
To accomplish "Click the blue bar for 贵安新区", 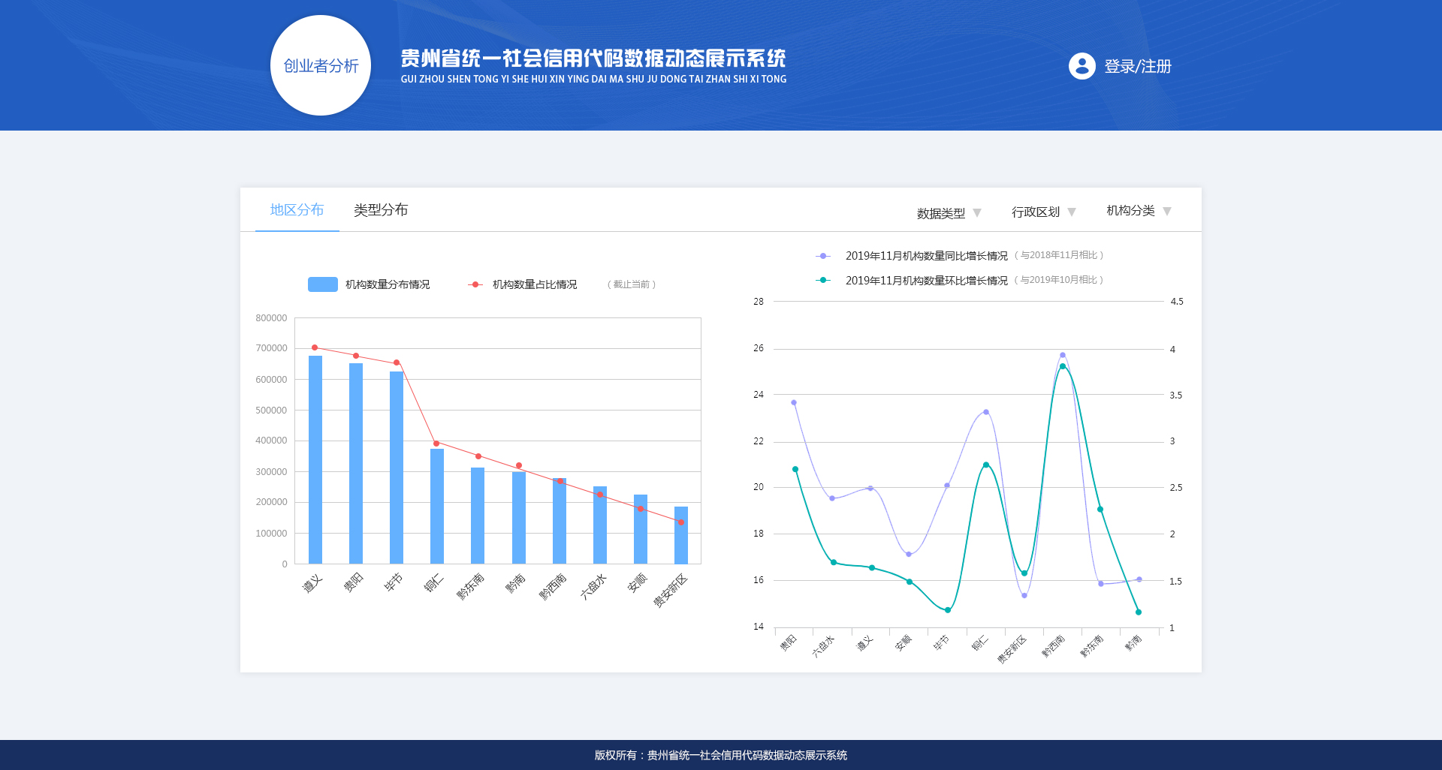I will click(x=681, y=535).
